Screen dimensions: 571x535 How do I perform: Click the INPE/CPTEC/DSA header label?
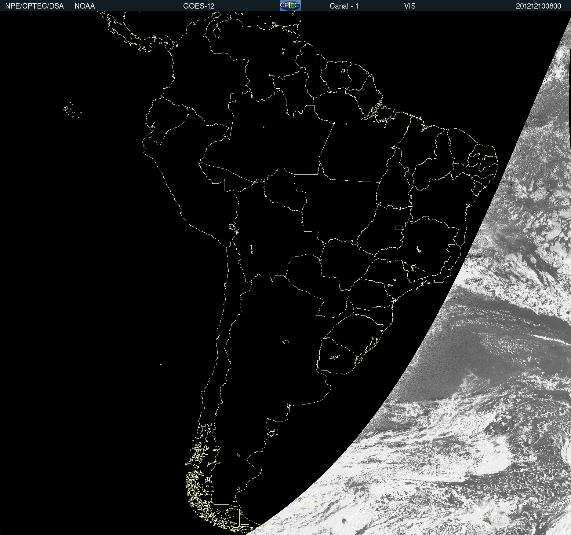coord(33,6)
